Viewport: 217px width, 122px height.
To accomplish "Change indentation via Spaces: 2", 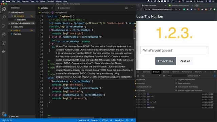I will [95, 120].
